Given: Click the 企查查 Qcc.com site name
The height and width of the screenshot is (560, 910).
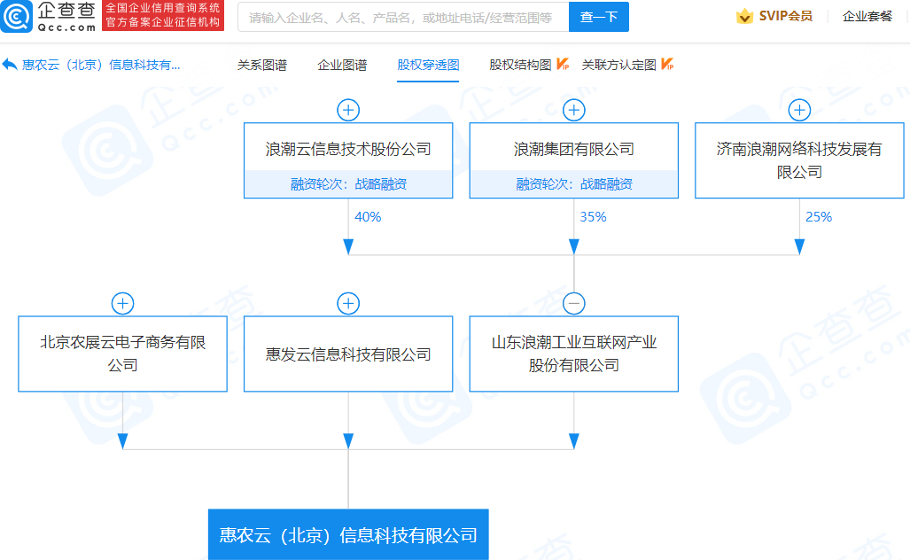Looking at the screenshot, I should click(x=66, y=17).
